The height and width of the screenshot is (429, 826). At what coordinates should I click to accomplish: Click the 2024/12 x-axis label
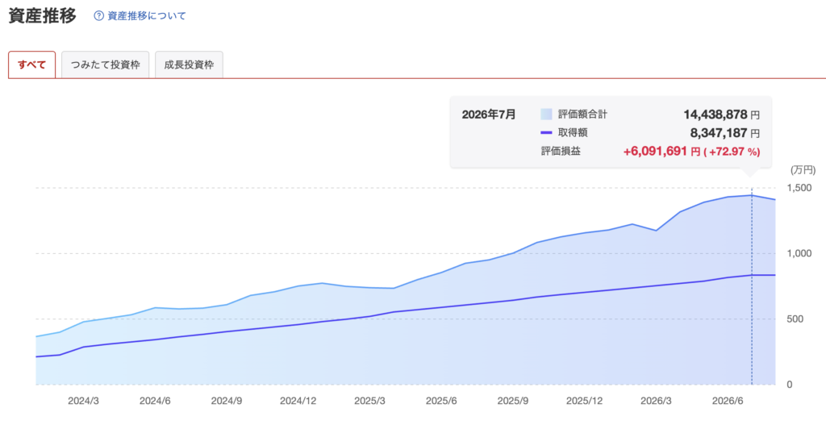298,401
